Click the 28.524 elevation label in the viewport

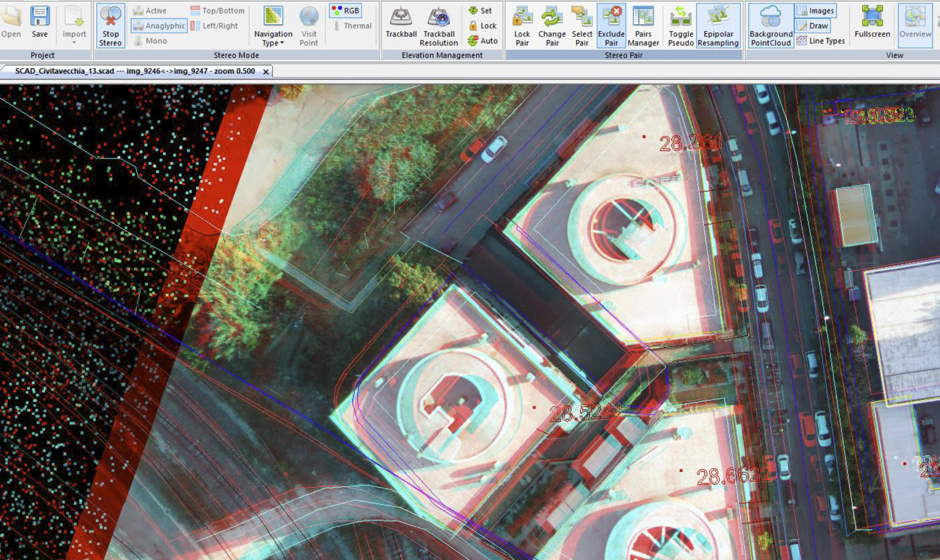(580, 413)
